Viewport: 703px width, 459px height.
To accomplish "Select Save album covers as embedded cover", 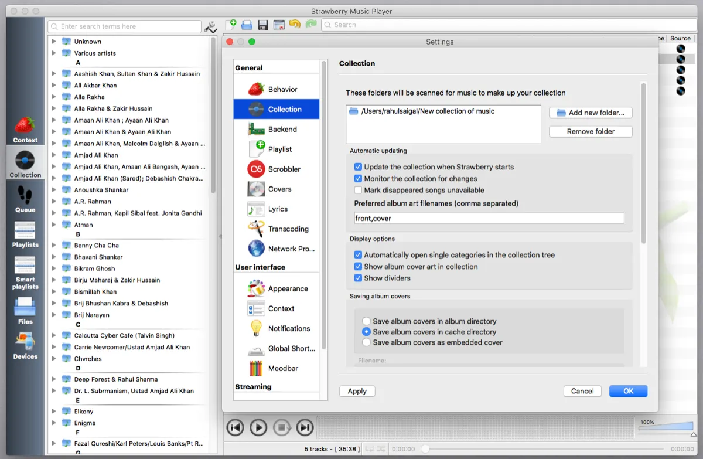I will coord(366,342).
